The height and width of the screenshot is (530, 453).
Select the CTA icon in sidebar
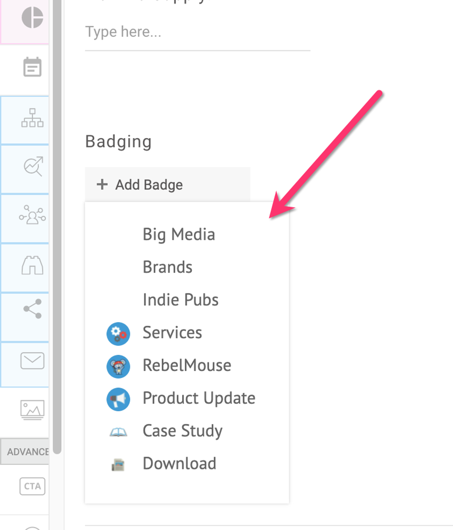pyautogui.click(x=32, y=487)
